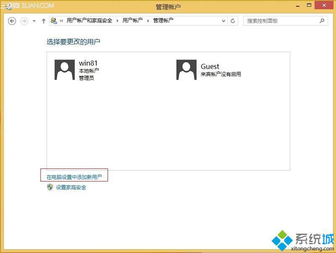336x253 pixels.
Task: Select the 用户帐户 breadcrumb item
Action: [x=132, y=21]
